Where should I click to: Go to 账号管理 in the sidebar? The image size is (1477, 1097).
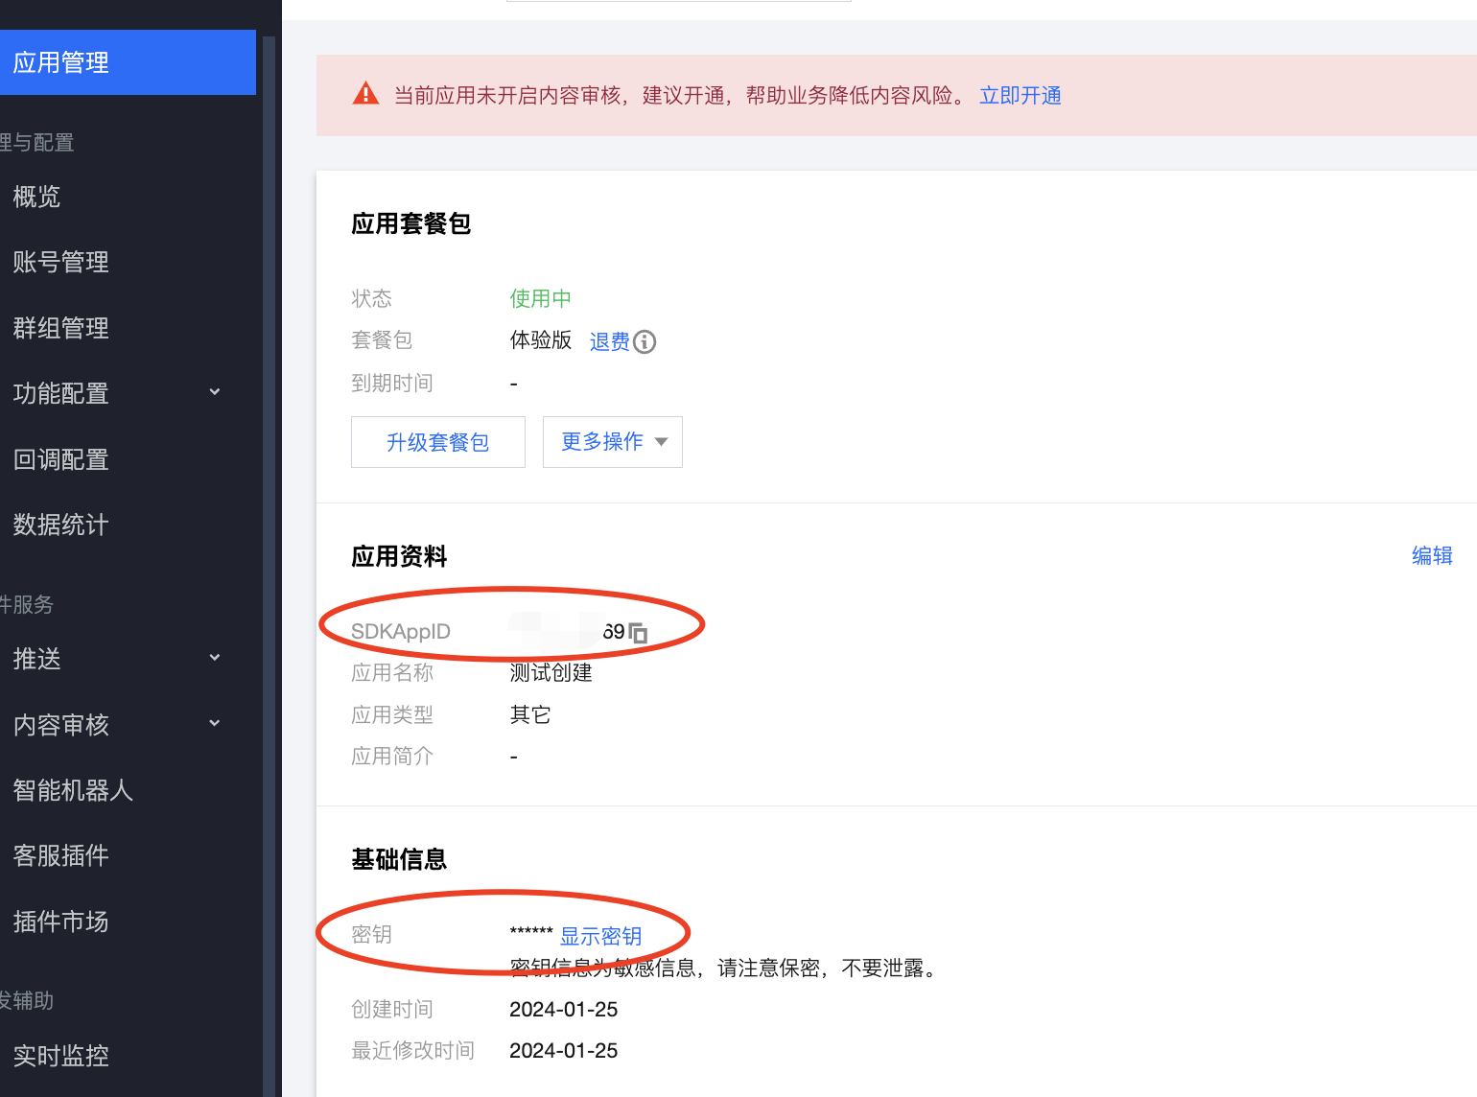(61, 262)
